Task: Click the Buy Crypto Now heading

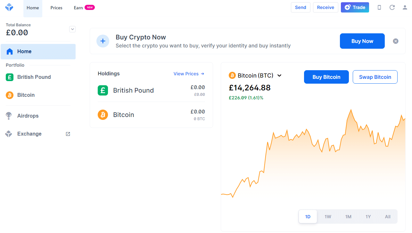Action: pos(141,37)
